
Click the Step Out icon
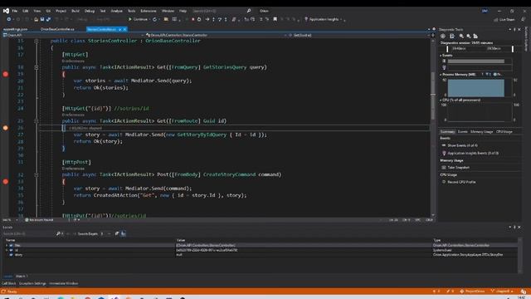click(x=226, y=19)
